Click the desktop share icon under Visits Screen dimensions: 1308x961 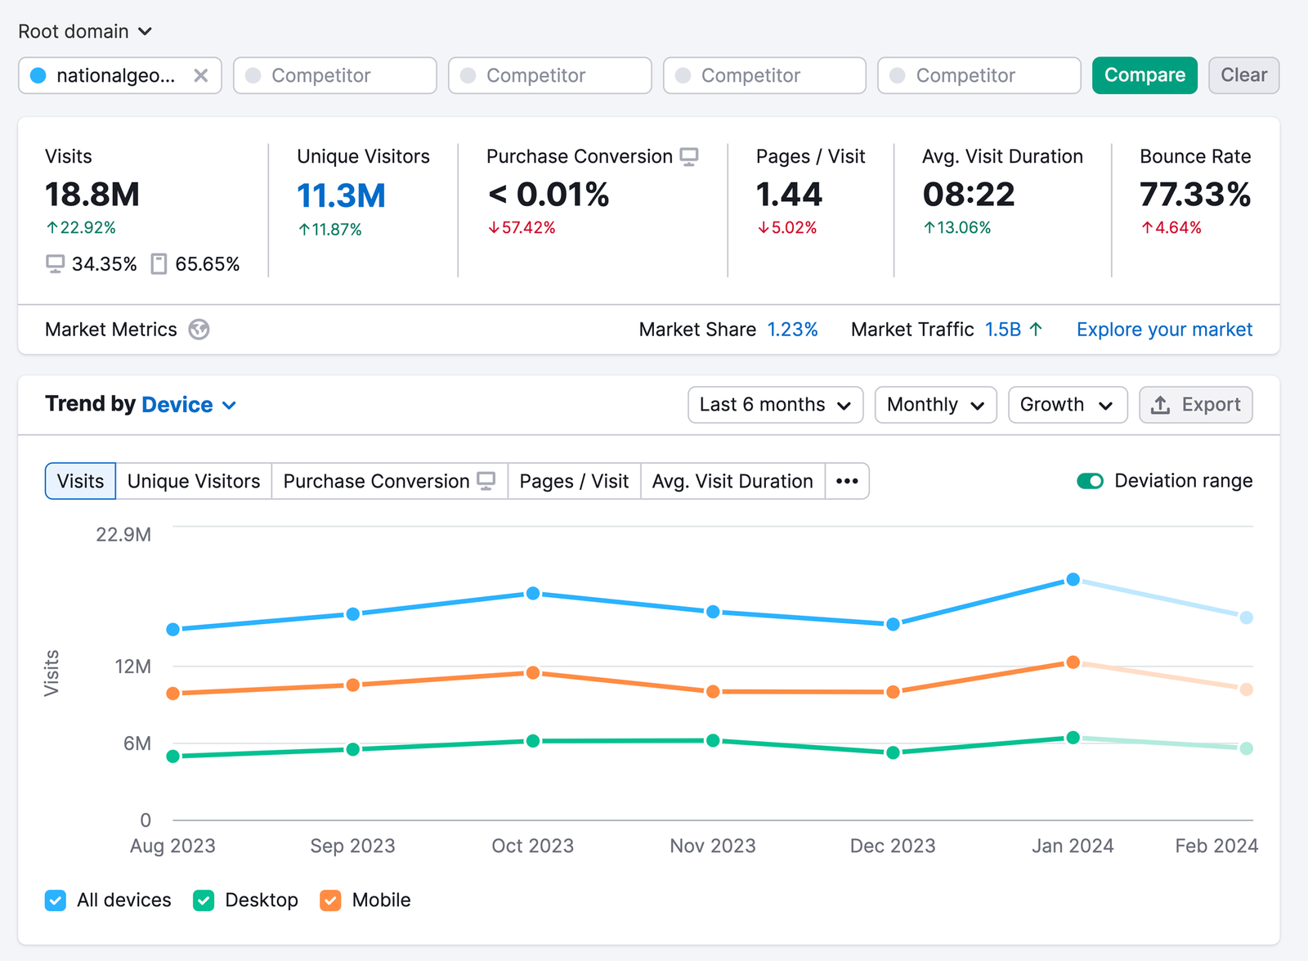pyautogui.click(x=56, y=263)
